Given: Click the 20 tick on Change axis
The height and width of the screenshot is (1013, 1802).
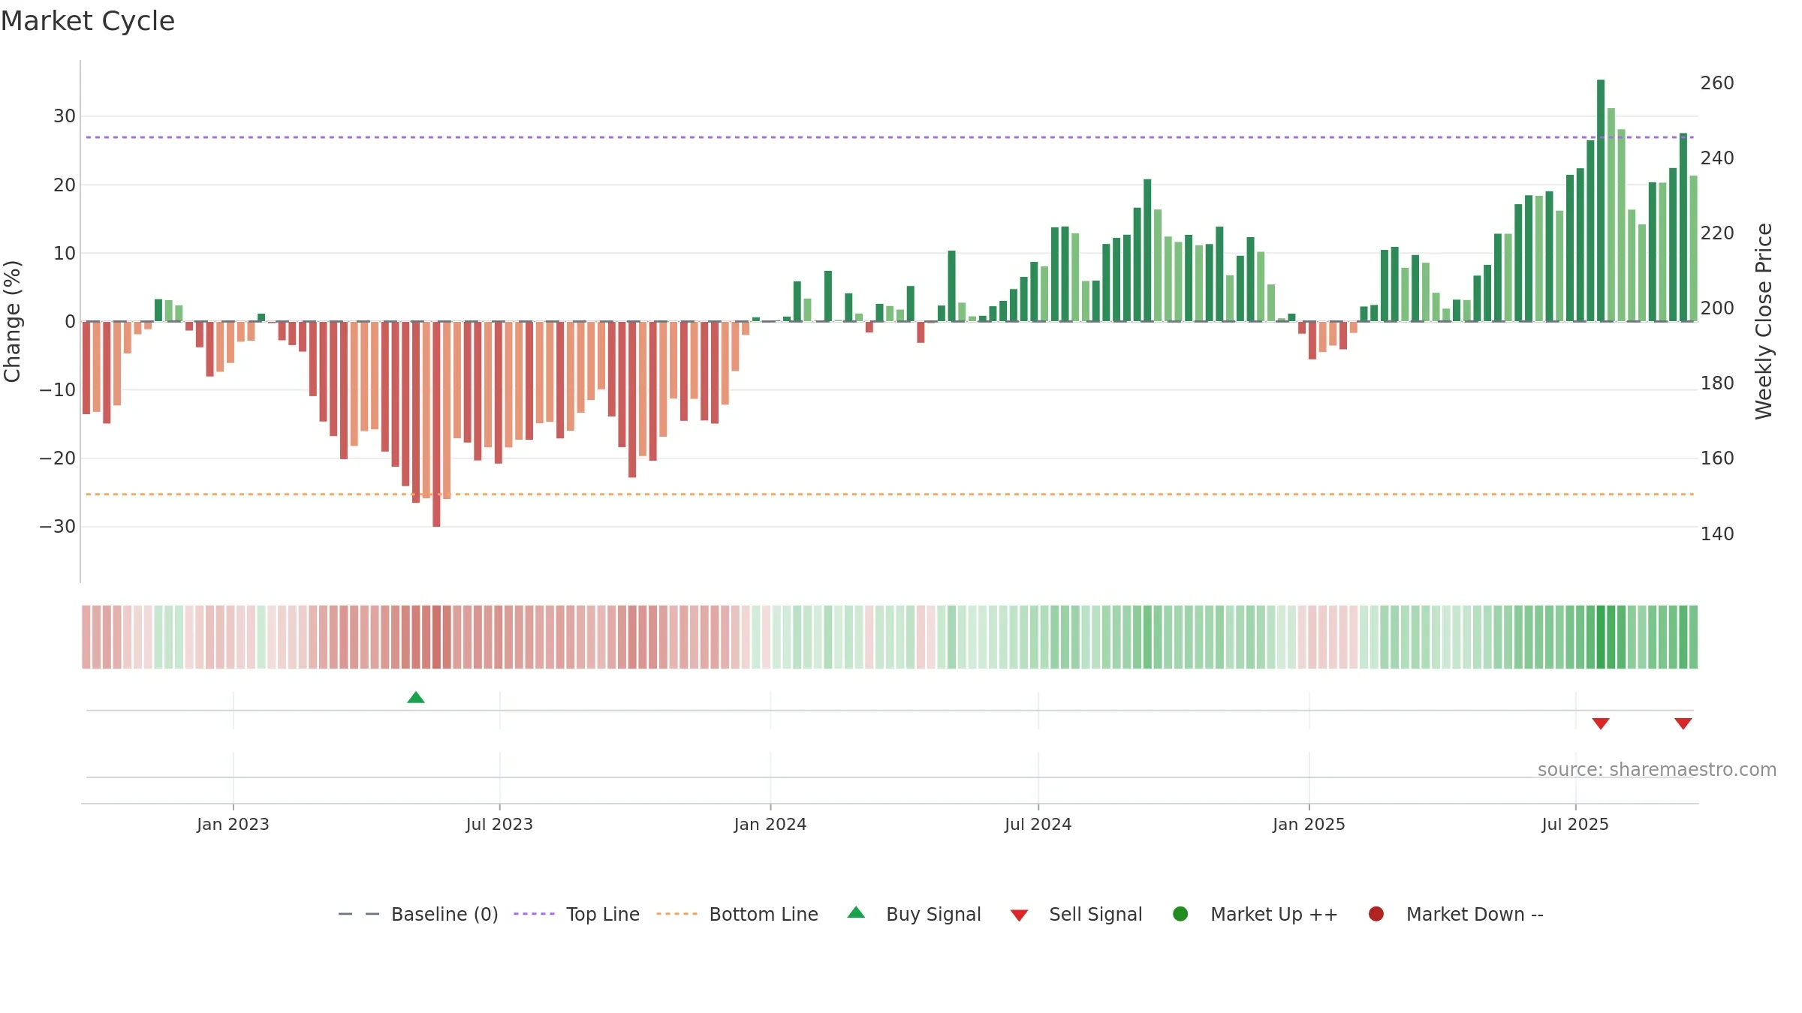Looking at the screenshot, I should click(x=65, y=185).
